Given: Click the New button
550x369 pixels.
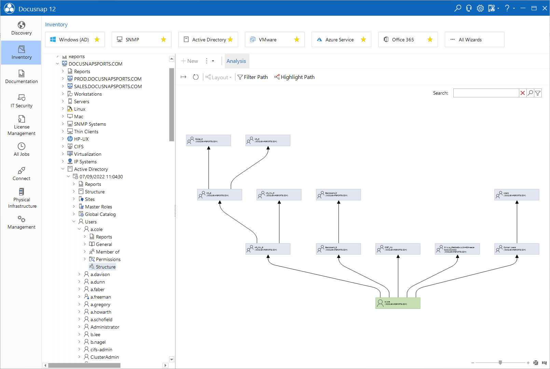Looking at the screenshot, I should [190, 61].
